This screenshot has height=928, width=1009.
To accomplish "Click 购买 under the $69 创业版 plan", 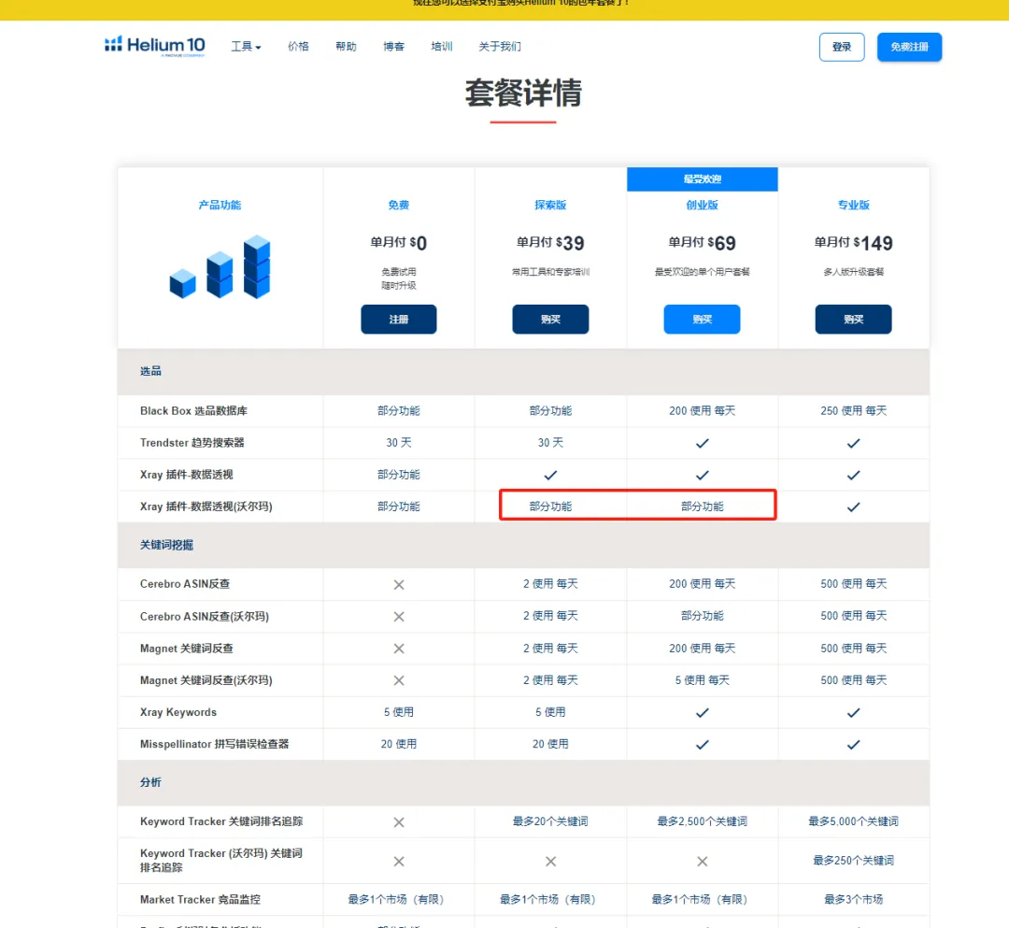I will tap(702, 320).
